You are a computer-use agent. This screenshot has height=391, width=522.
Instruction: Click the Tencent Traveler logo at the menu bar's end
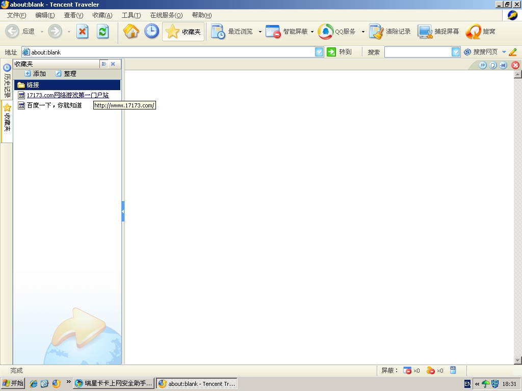point(512,15)
